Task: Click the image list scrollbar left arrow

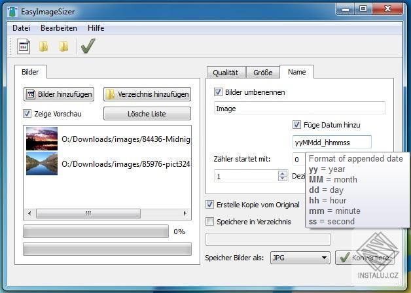Action: [29, 213]
